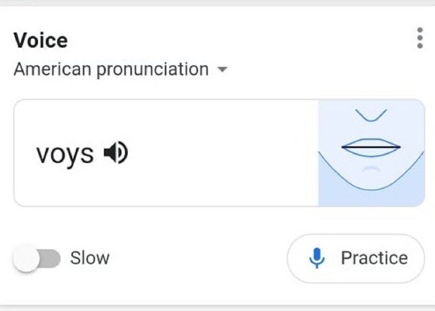Open the accent selector via the word "American"
Viewport: 435px width, 311px height.
tap(52, 69)
